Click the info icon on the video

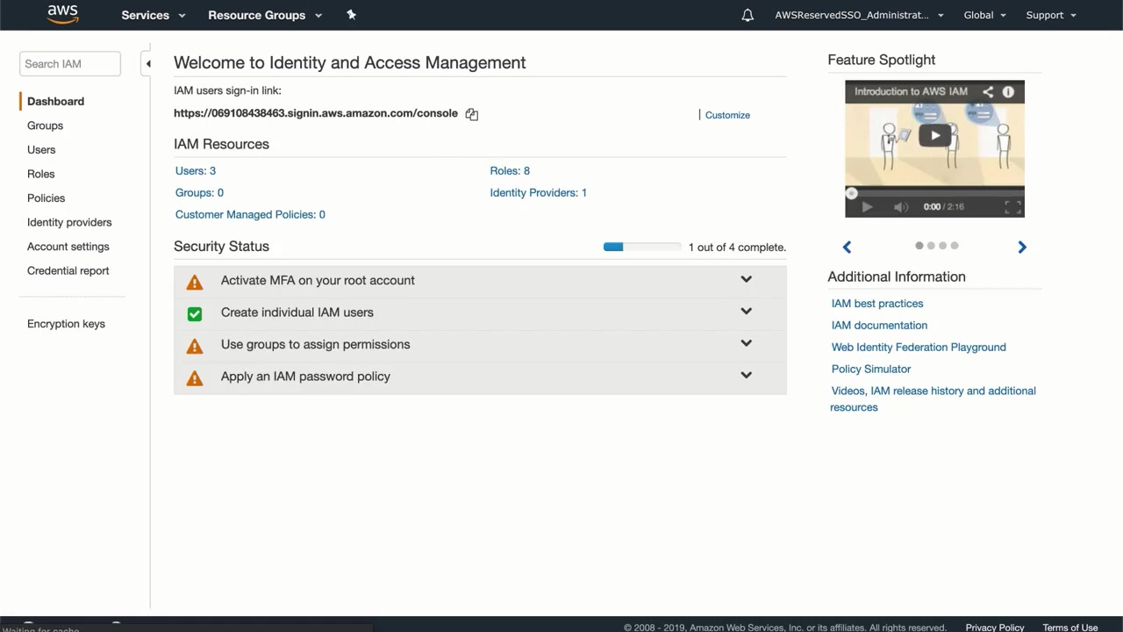(x=1008, y=91)
